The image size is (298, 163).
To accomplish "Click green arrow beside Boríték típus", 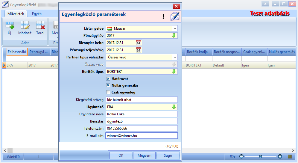I will tap(174, 72).
